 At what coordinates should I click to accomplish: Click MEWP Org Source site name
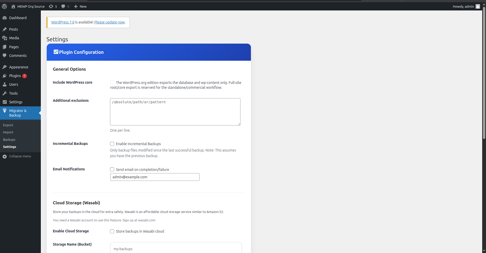[31, 6]
